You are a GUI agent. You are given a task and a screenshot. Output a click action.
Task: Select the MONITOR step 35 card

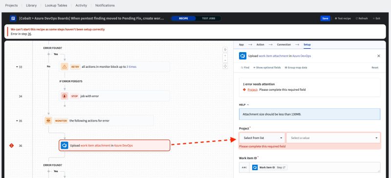tap(99, 120)
